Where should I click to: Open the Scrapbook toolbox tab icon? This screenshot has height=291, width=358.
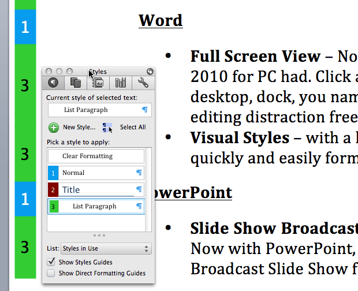pos(98,83)
